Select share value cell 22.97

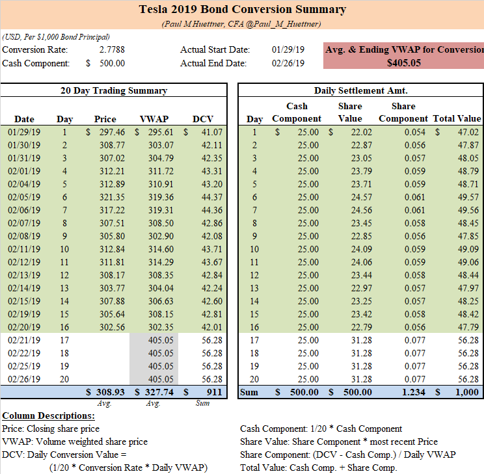362,288
